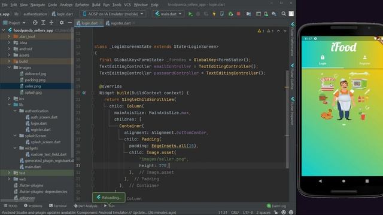The width and height of the screenshot is (383, 215).
Task: Go to next highlighted error arrow
Action: click(285, 31)
